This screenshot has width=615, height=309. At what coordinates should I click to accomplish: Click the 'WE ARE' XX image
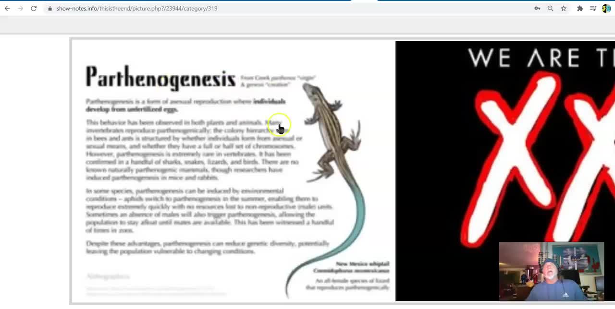505,171
